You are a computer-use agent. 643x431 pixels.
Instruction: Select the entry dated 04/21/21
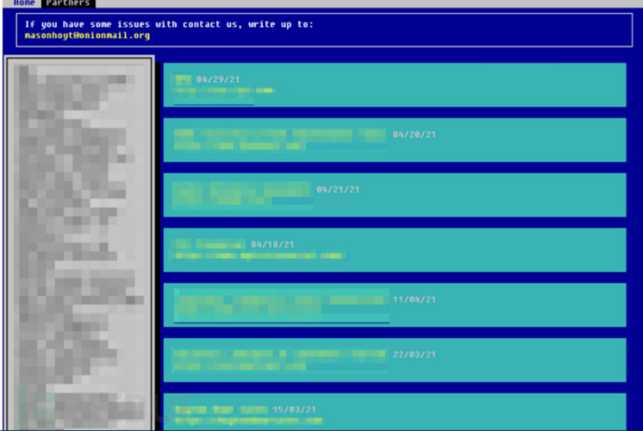point(394,195)
